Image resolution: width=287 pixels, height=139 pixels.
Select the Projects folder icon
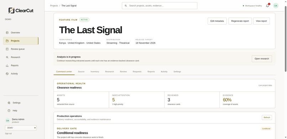(x=7, y=41)
